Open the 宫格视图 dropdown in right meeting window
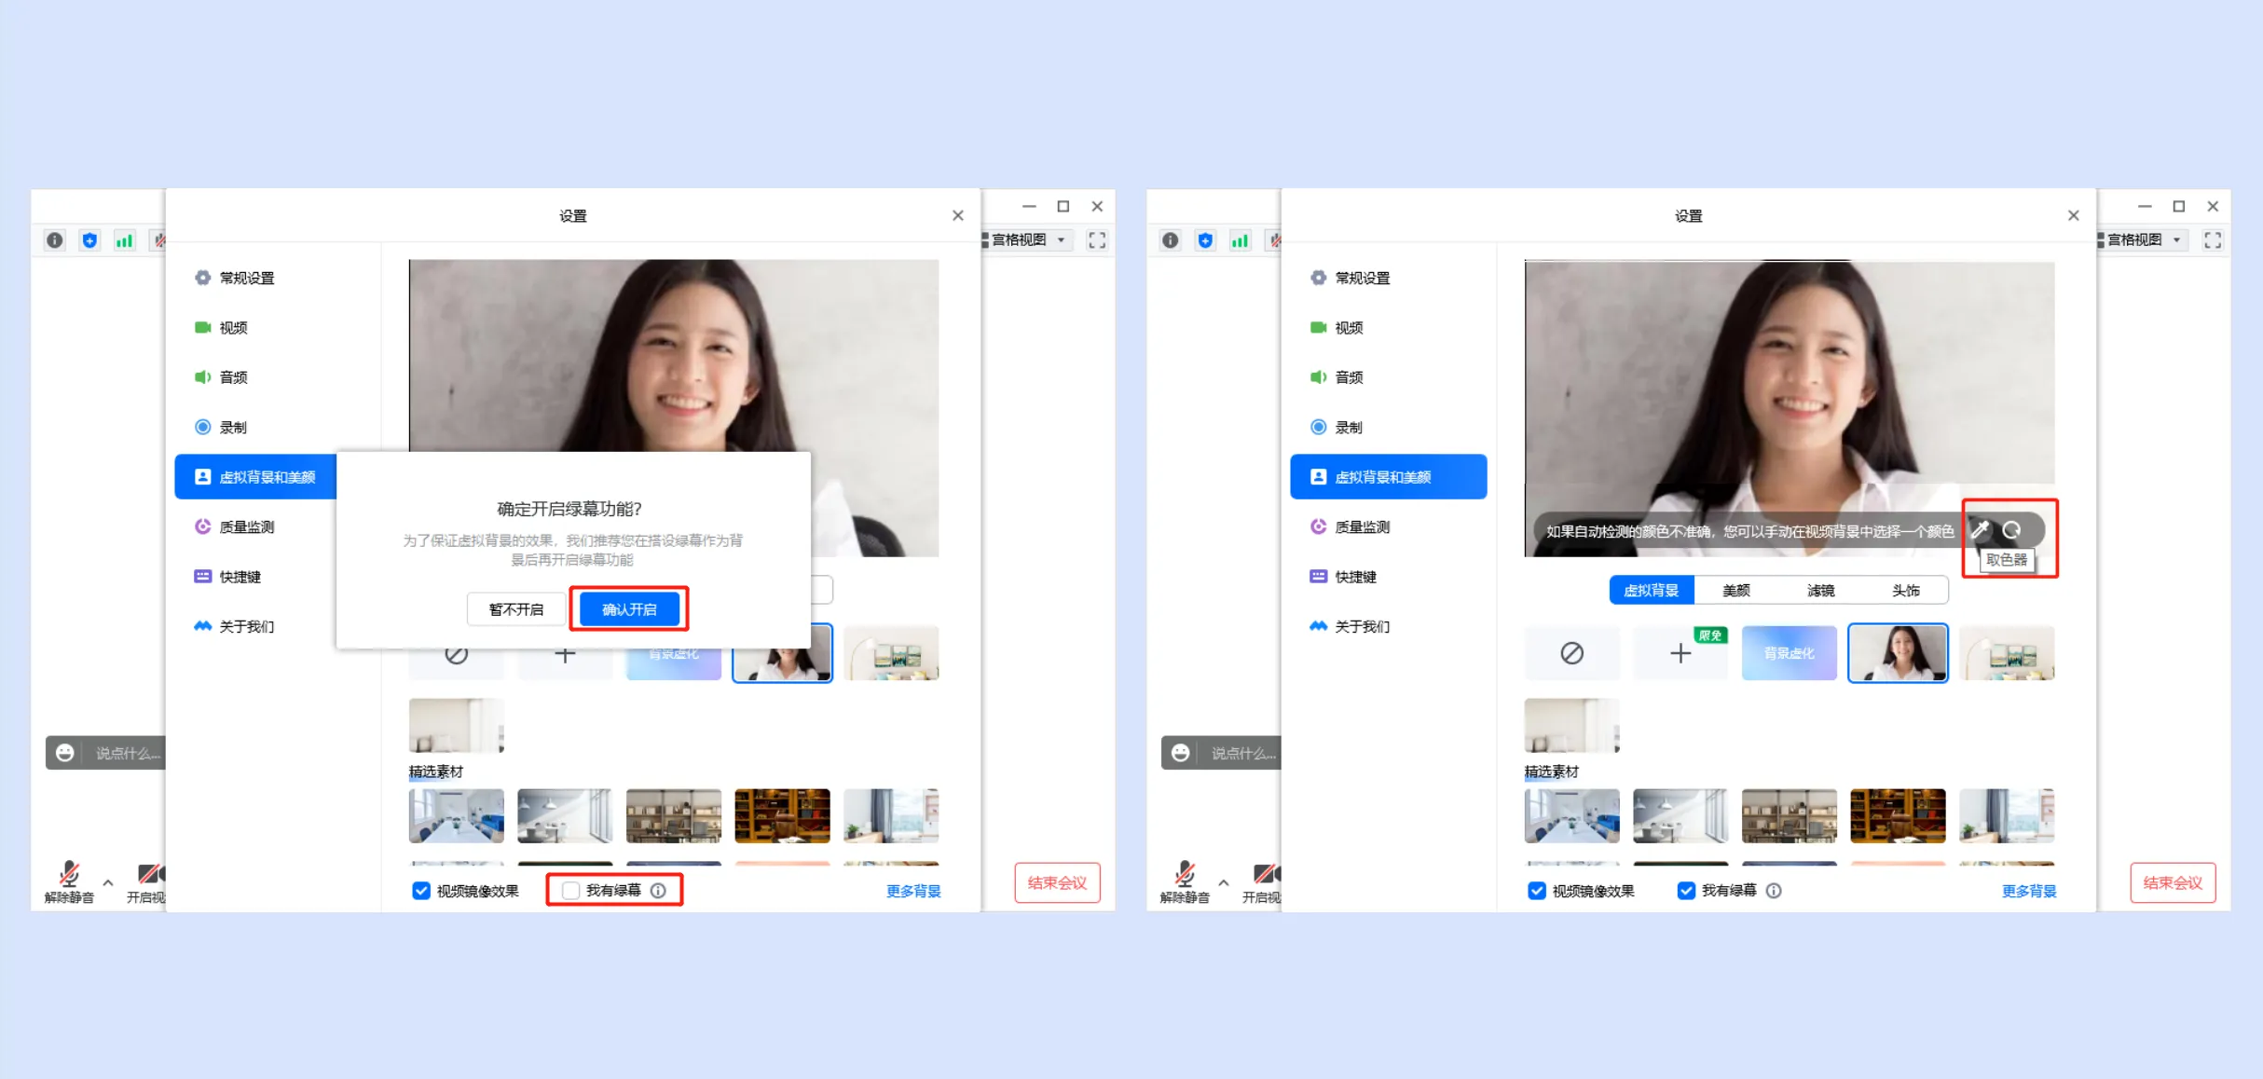The image size is (2263, 1079). point(2142,240)
